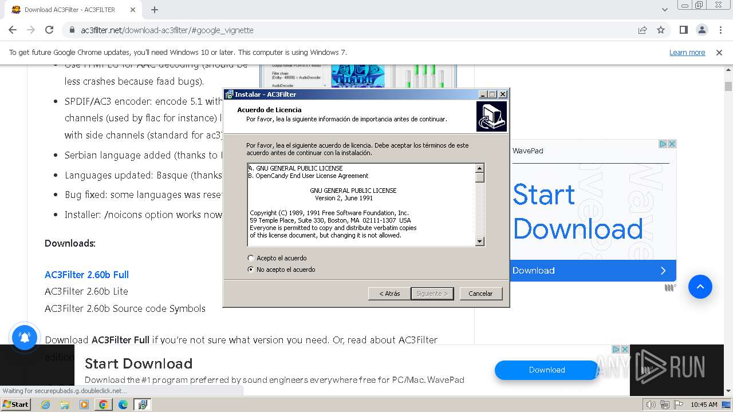
Task: Click the disabled Siguiente button
Action: (432, 294)
